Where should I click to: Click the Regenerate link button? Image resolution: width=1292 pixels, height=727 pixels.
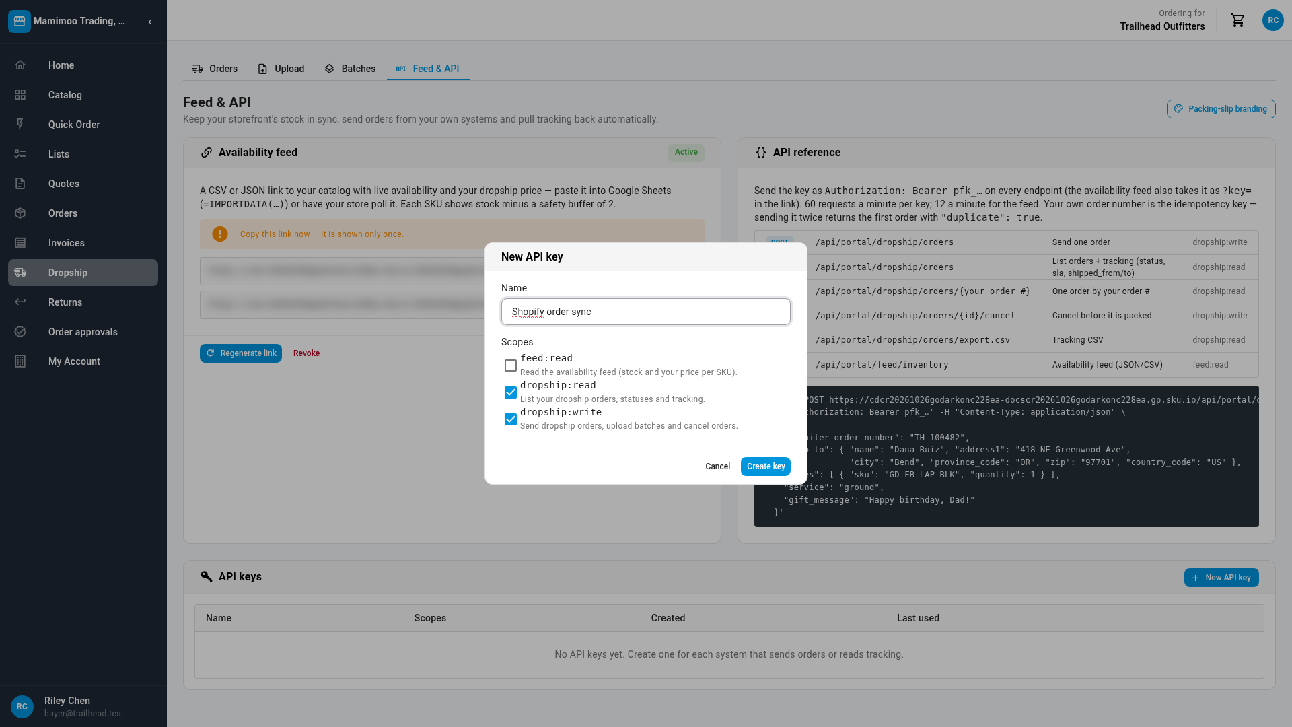(x=241, y=353)
